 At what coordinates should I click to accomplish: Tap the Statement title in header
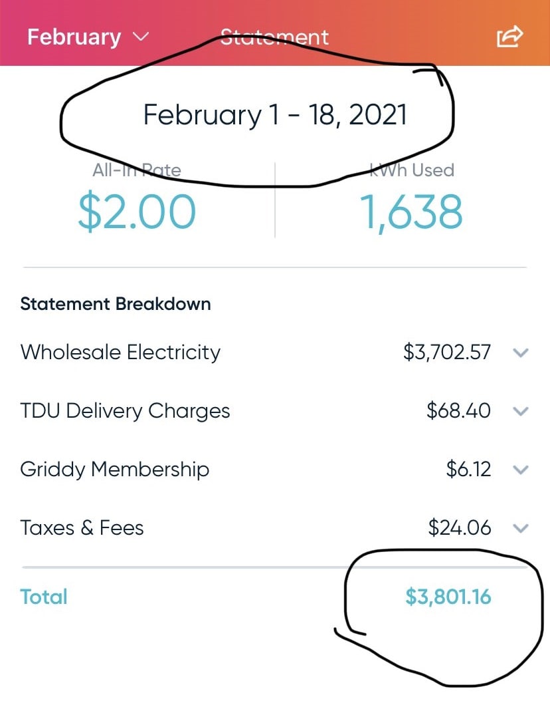tap(274, 37)
